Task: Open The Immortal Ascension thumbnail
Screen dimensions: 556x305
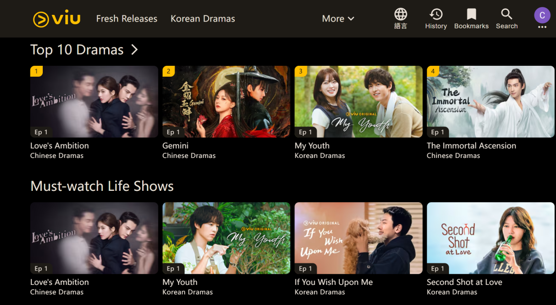Action: (491, 102)
